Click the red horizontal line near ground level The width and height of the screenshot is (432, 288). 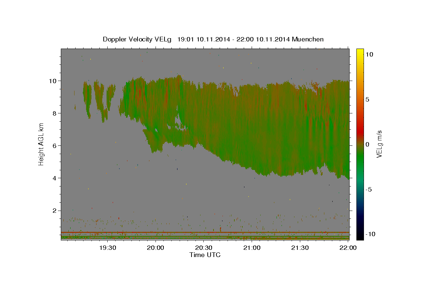click(205, 233)
